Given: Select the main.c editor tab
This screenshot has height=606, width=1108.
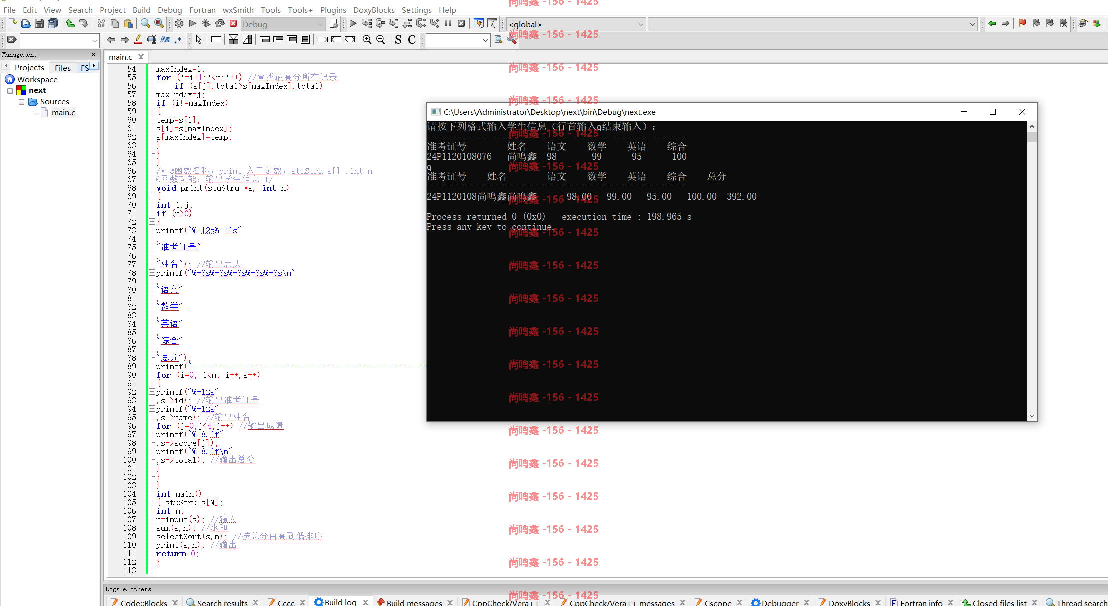Looking at the screenshot, I should pos(121,57).
